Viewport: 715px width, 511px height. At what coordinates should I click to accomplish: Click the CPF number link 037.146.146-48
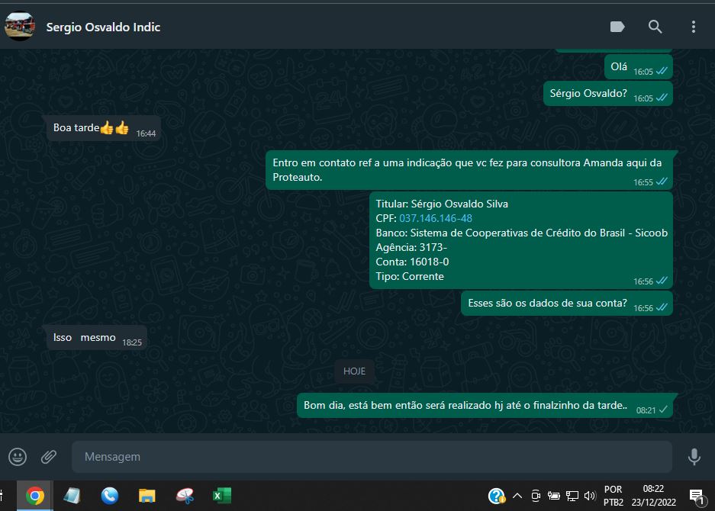pyautogui.click(x=435, y=218)
